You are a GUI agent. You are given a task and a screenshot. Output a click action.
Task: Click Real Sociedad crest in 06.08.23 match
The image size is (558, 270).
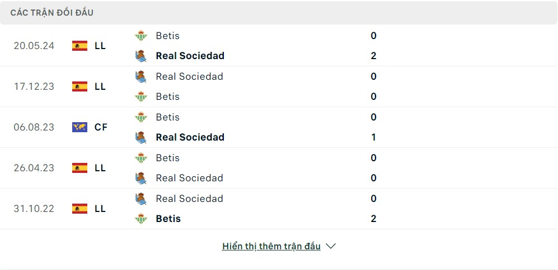coord(140,137)
